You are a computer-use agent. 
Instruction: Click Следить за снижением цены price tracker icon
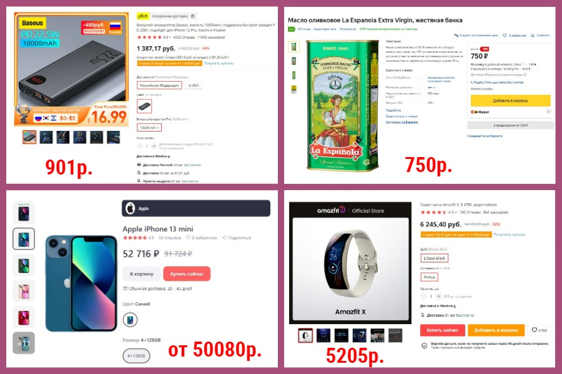[456, 35]
